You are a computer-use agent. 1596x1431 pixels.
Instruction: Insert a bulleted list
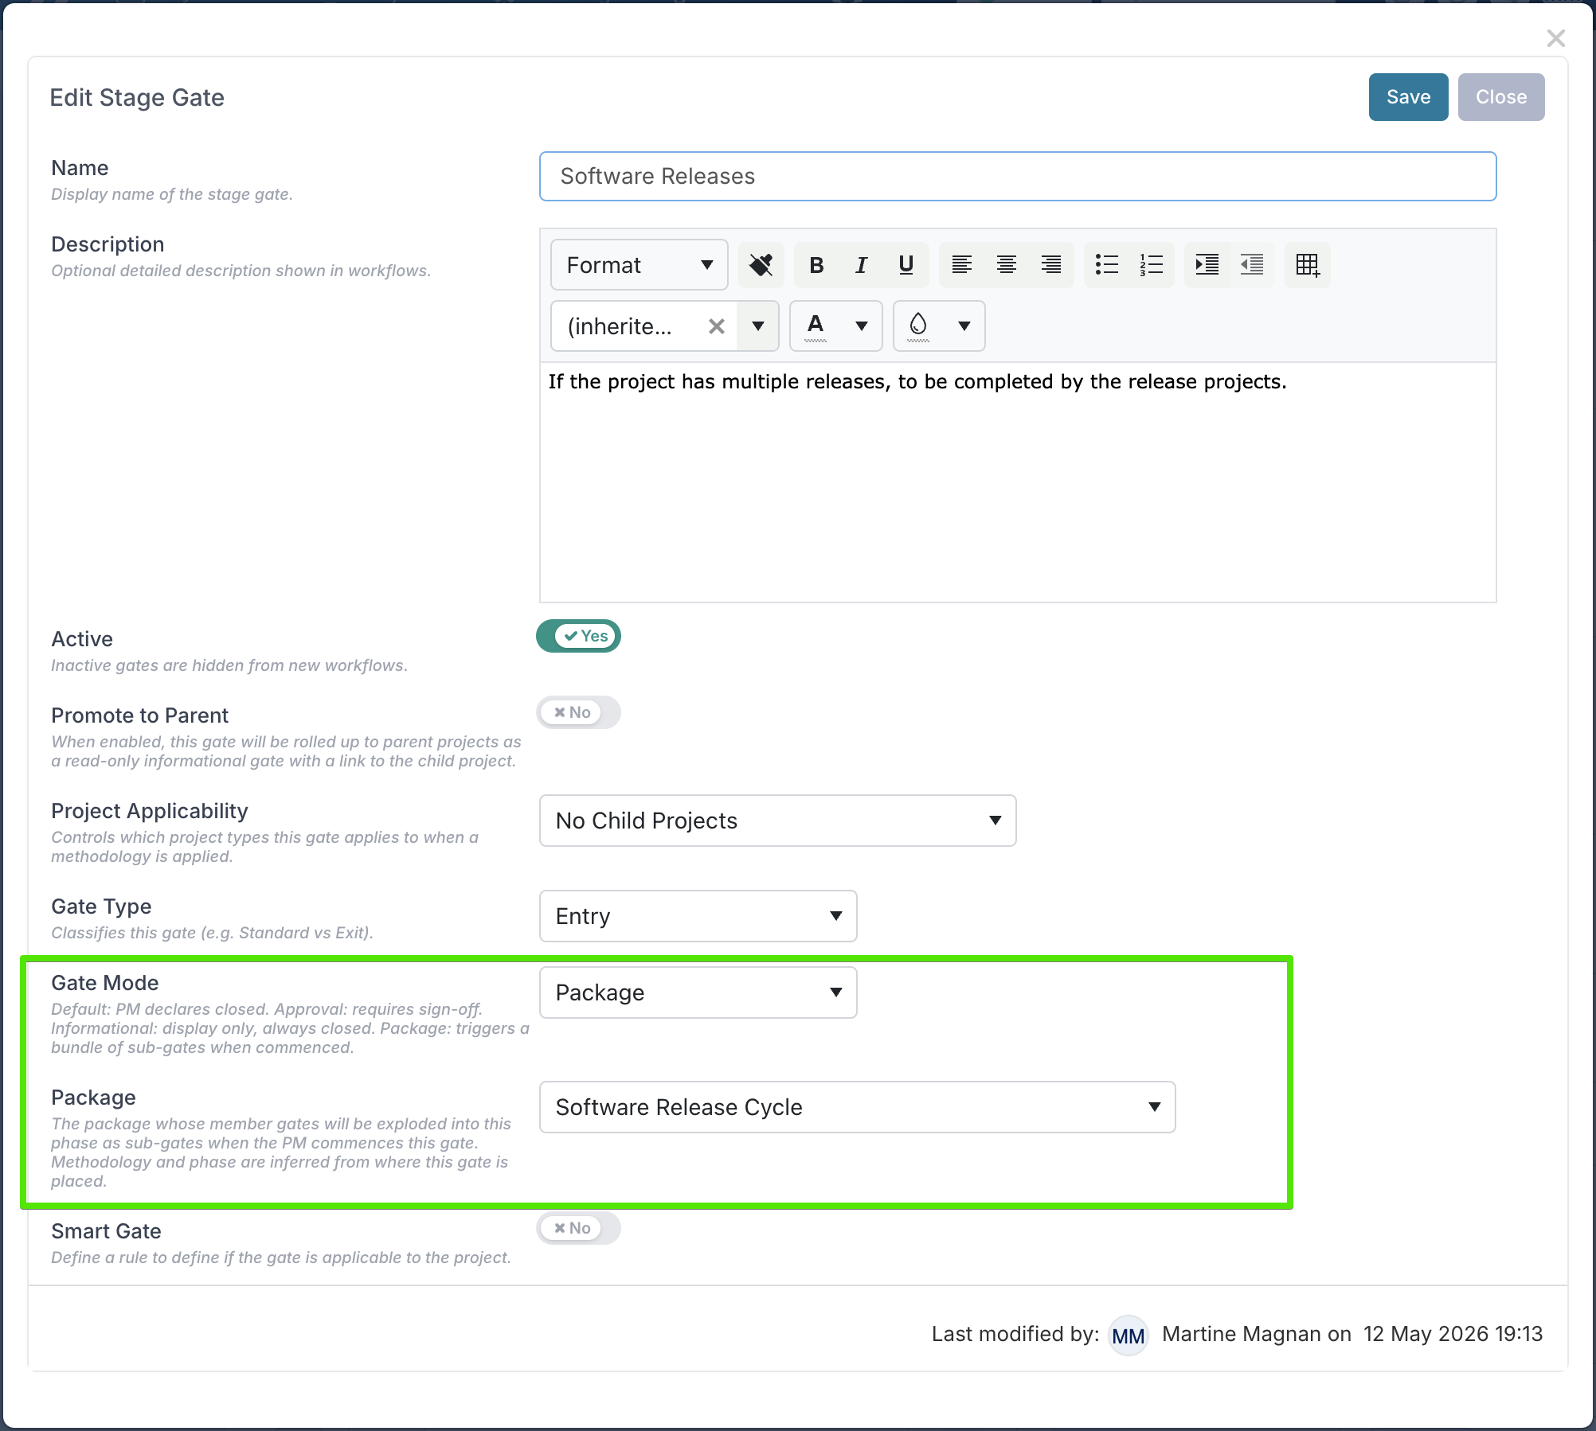coord(1107,265)
